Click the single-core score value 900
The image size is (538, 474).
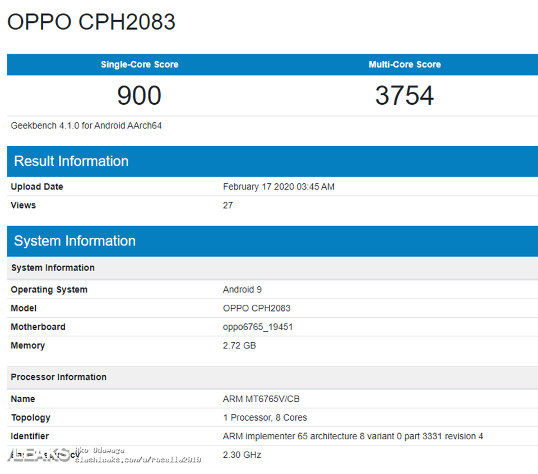(x=140, y=95)
